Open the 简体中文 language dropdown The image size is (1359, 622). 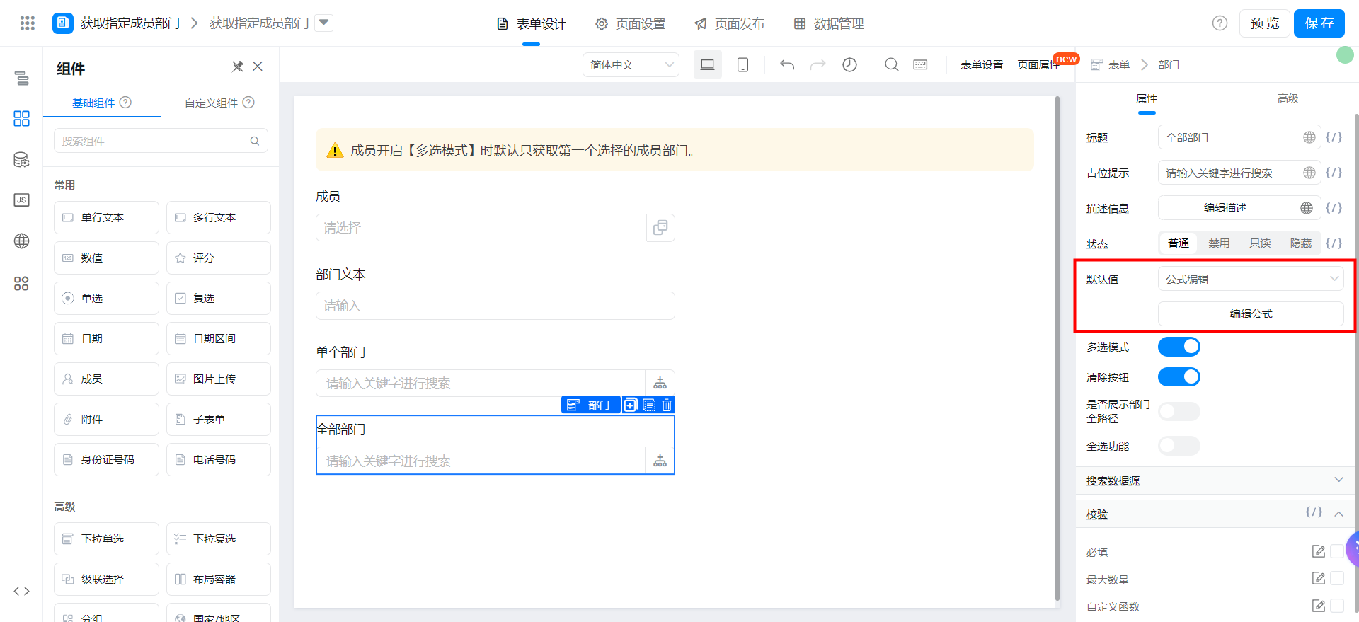click(631, 64)
